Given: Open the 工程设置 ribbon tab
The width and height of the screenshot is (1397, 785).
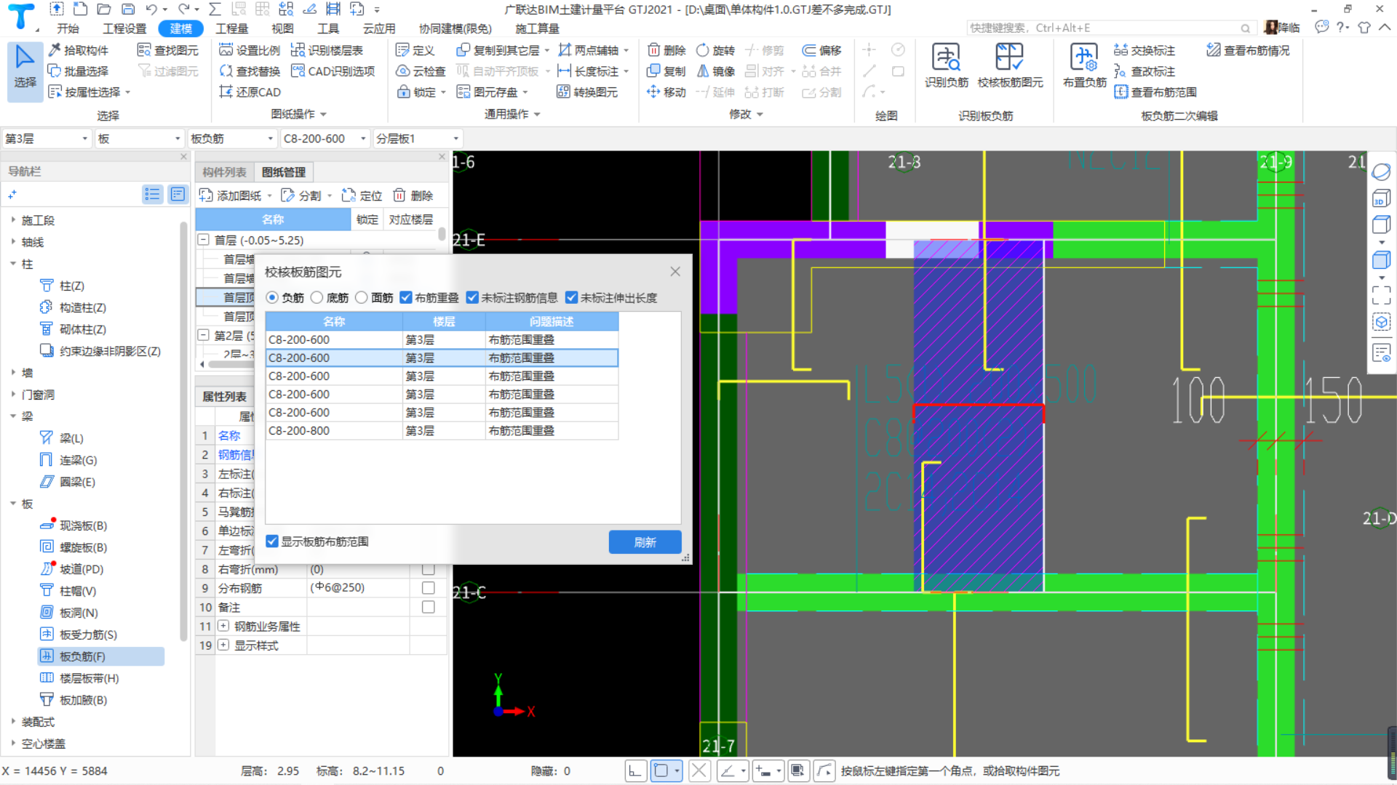Looking at the screenshot, I should click(124, 28).
